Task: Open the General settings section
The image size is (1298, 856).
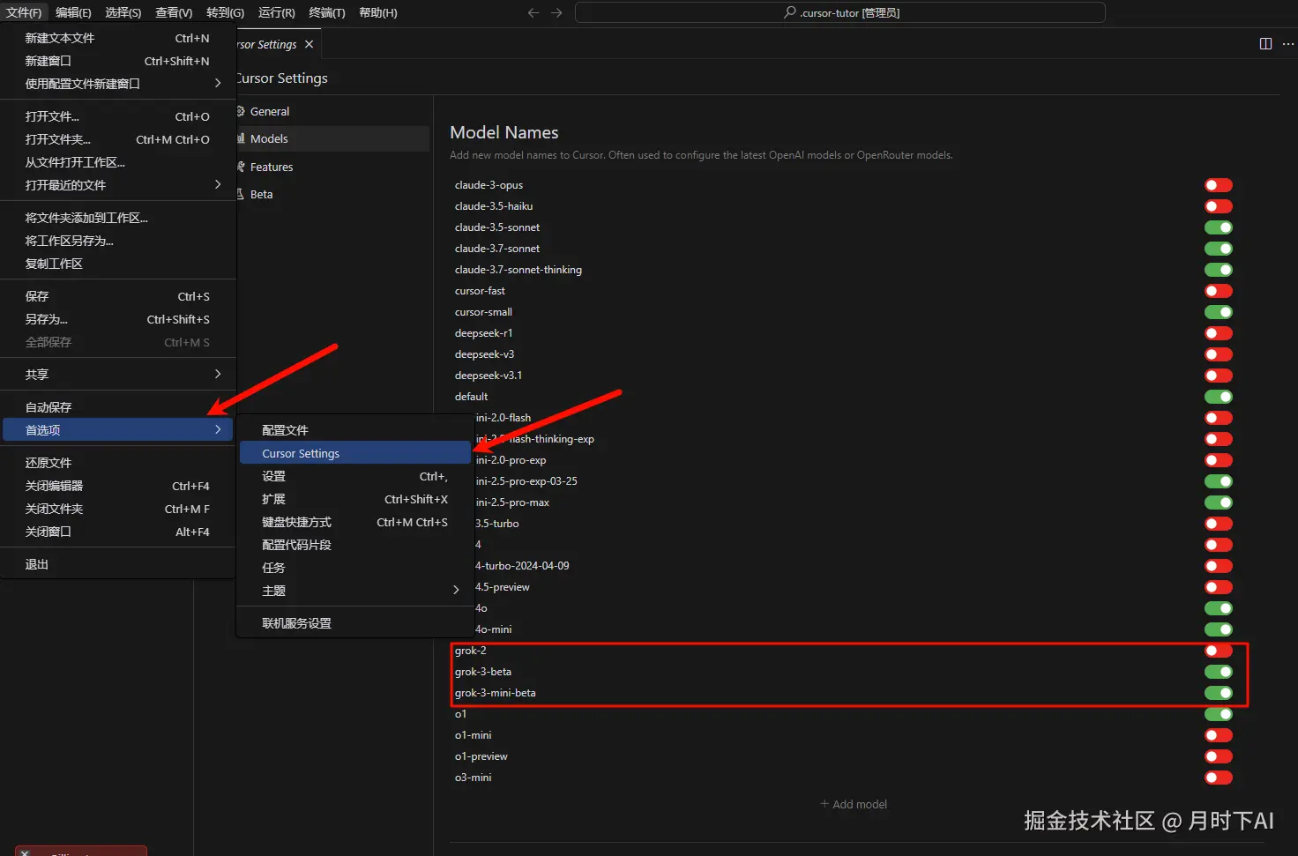Action: click(x=332, y=111)
